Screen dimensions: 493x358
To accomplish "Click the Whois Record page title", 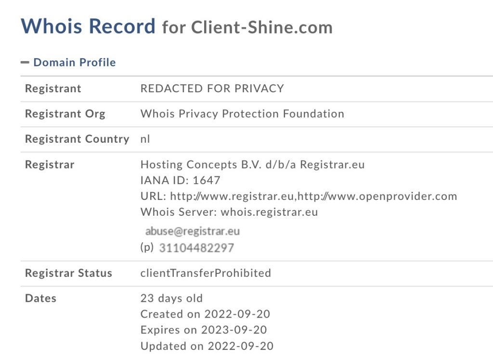I will 88,26.
